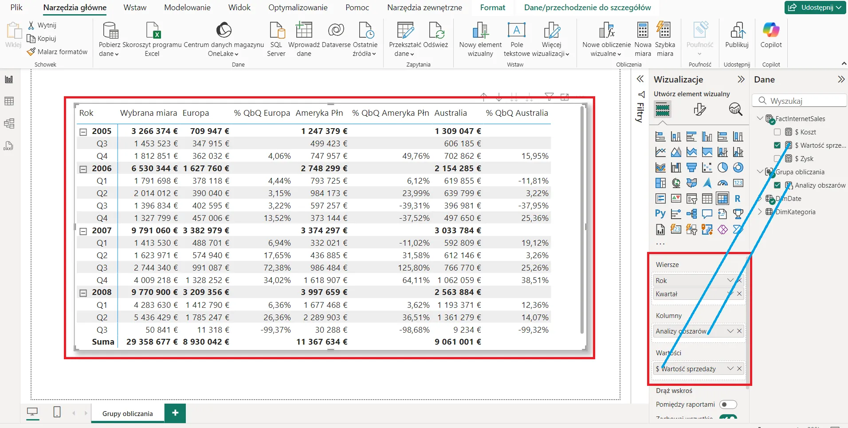
Task: Uncheck Analizy obszarów checkbox
Action: point(777,185)
